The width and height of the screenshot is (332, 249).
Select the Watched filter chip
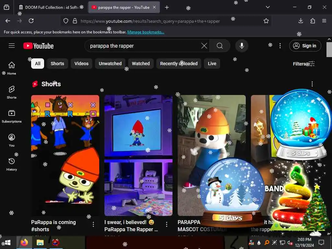(x=141, y=64)
